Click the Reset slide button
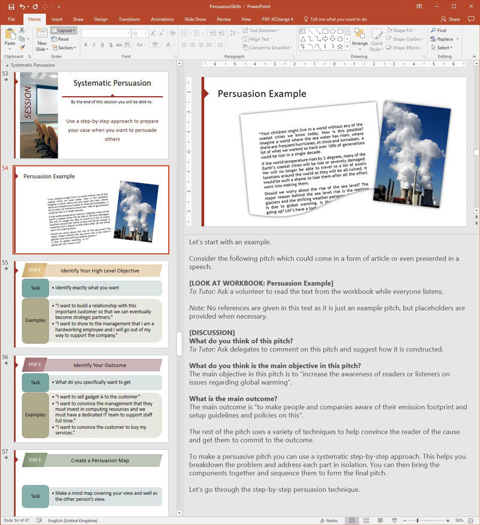This screenshot has height=525, width=480. (60, 39)
